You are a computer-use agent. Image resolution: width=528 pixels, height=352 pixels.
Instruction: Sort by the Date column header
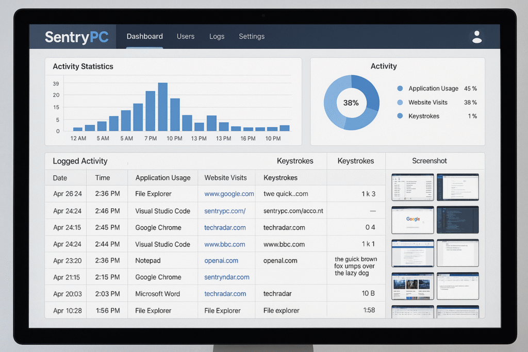[x=60, y=178]
